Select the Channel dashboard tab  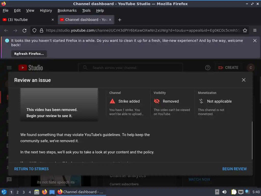point(86,20)
